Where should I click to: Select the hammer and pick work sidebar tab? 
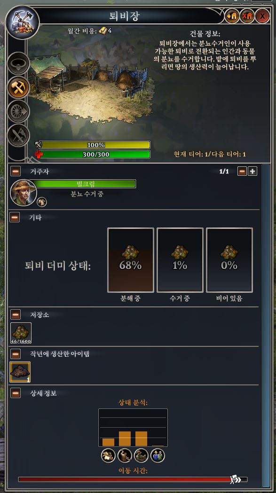[x=18, y=88]
